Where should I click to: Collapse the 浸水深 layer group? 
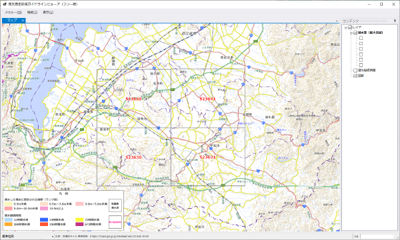tap(351, 33)
